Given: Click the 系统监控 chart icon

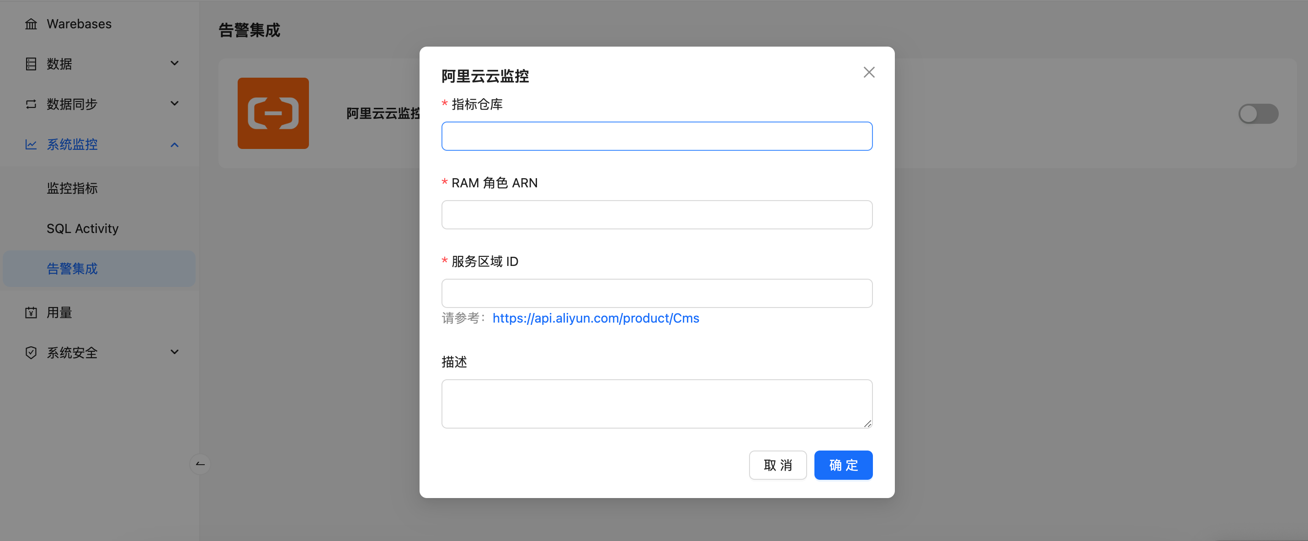Looking at the screenshot, I should 31,145.
